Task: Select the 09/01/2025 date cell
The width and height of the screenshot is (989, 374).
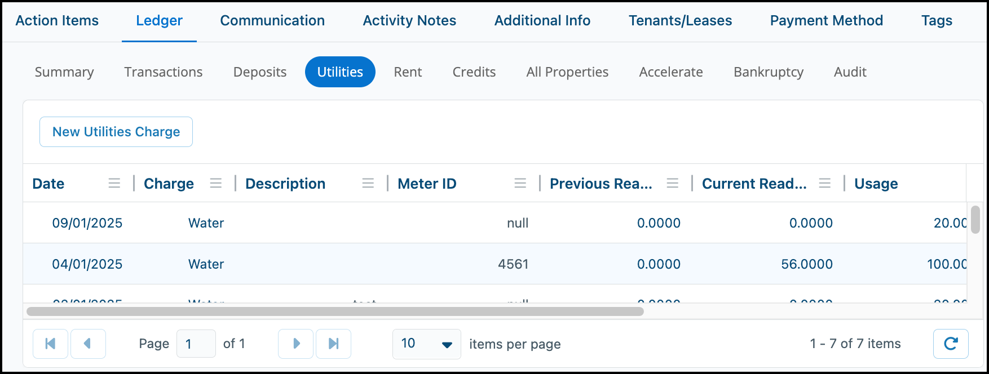Action: [x=87, y=223]
